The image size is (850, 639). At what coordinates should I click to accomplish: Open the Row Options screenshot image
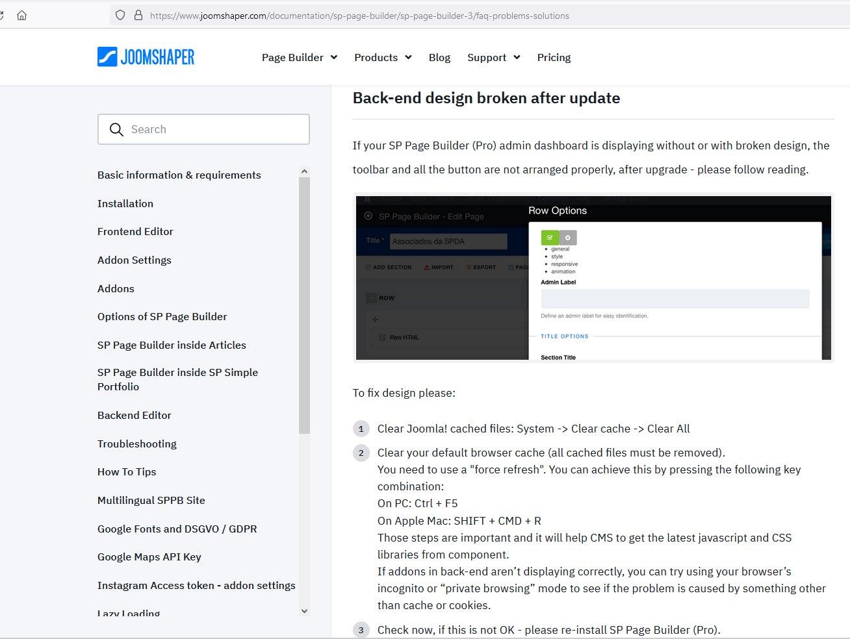click(593, 277)
